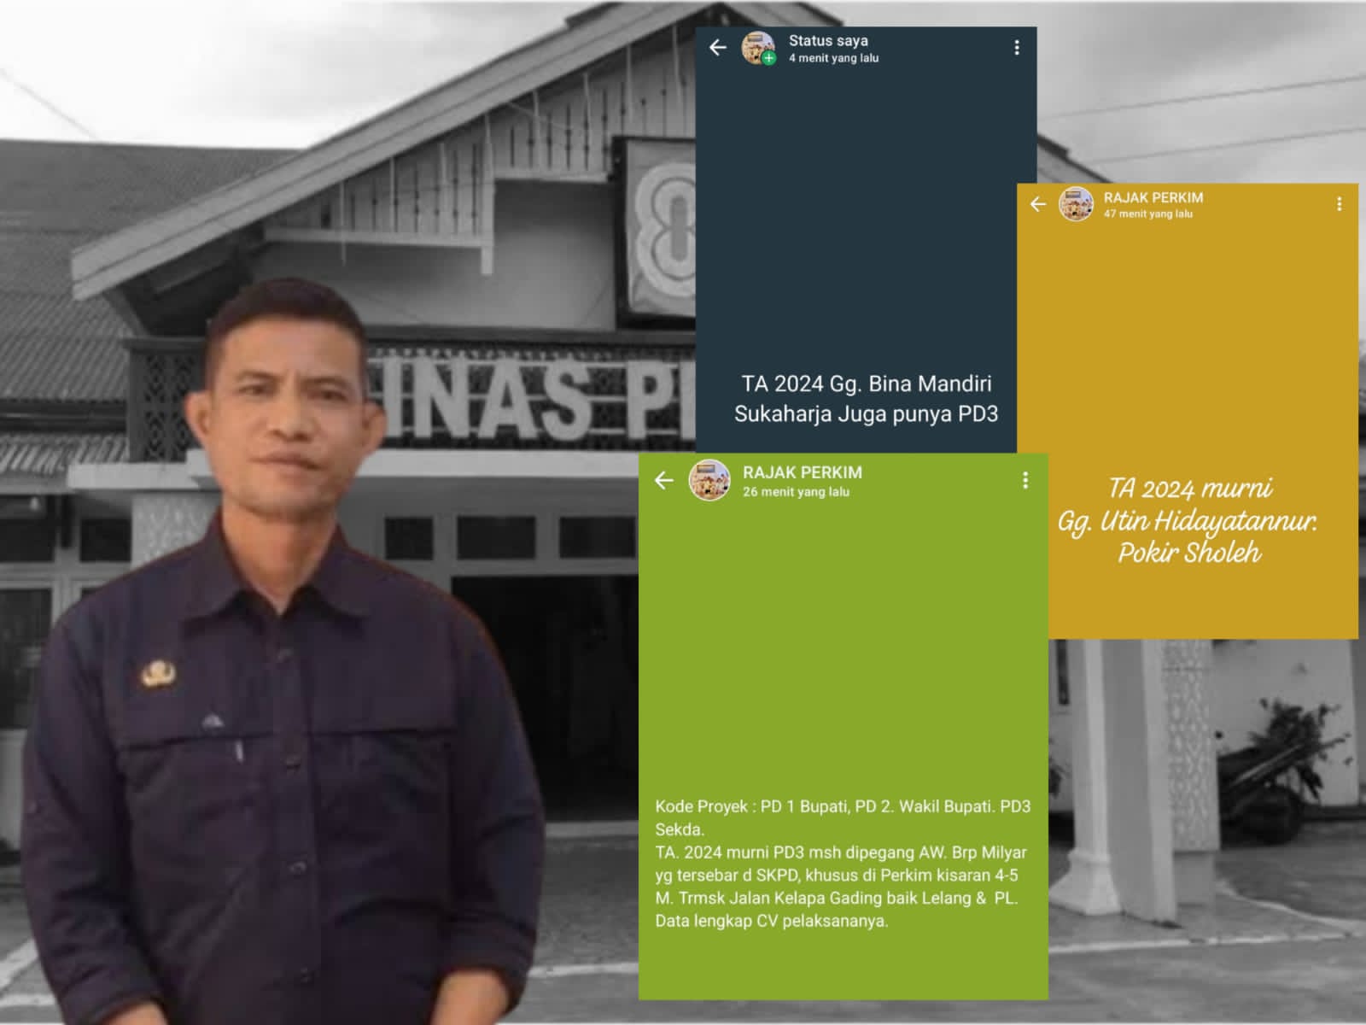Tap RAJAK PERKIM name on green status
The height and width of the screenshot is (1025, 1366).
point(802,472)
